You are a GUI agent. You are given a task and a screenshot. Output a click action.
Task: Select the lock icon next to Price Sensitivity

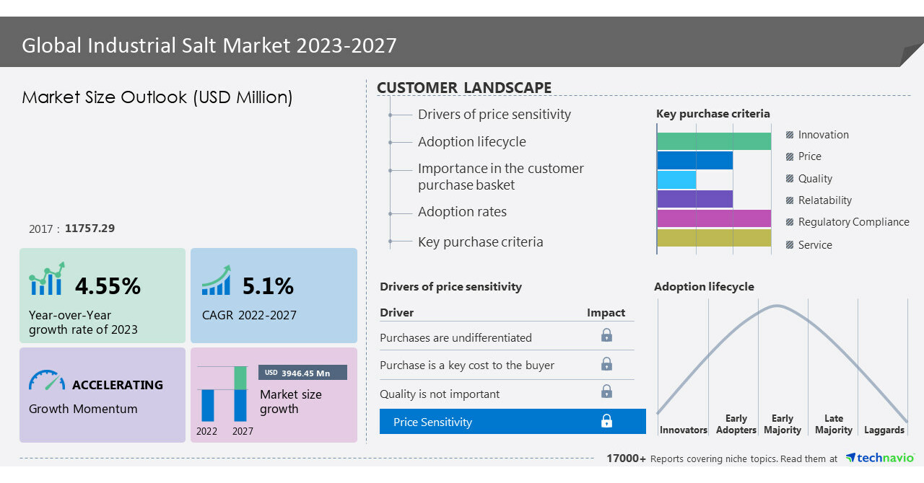point(606,421)
